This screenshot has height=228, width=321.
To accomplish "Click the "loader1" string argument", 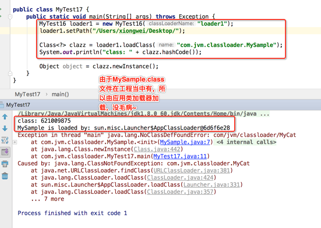I will (212, 24).
